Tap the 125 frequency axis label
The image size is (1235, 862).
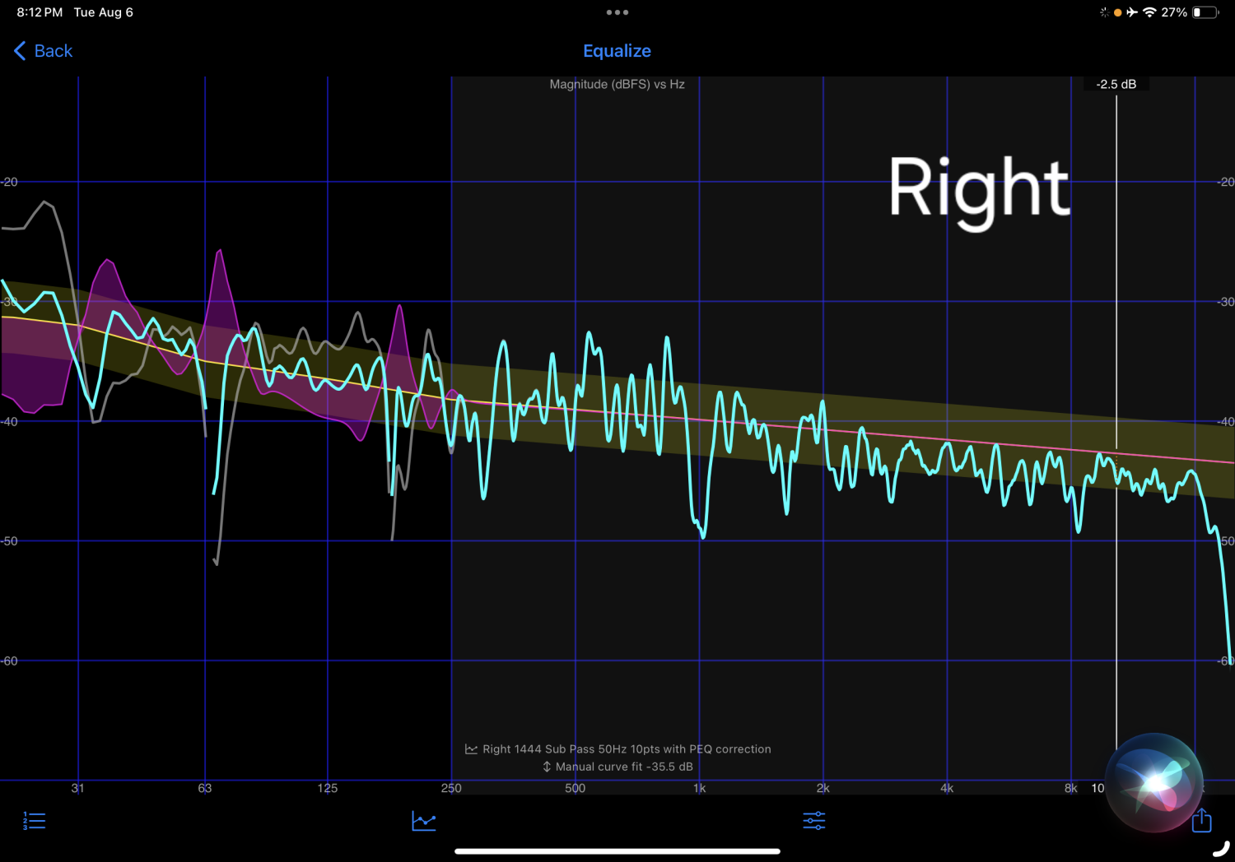coord(328,788)
